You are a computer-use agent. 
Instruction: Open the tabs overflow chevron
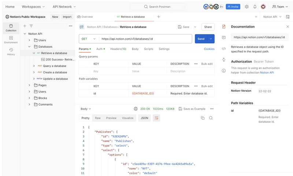tap(256, 17)
